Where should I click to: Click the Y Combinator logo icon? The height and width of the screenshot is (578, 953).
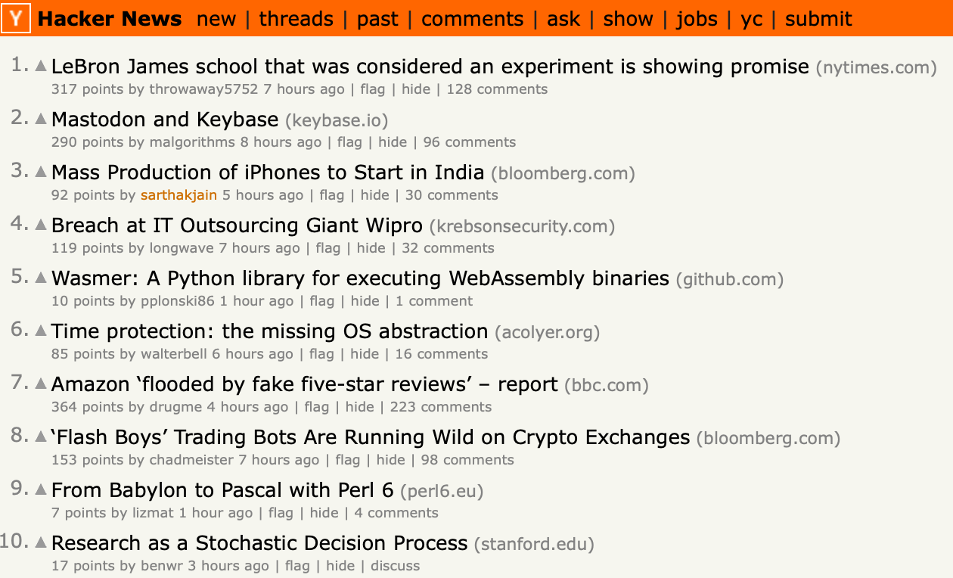click(x=16, y=19)
